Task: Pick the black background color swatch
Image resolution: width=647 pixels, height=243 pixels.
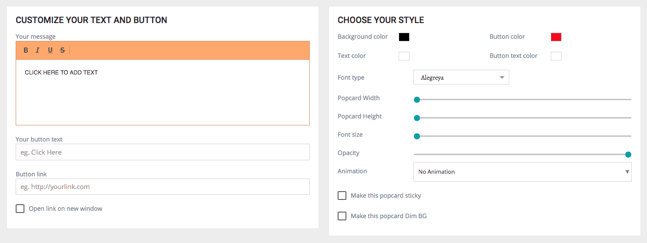Action: tap(404, 37)
